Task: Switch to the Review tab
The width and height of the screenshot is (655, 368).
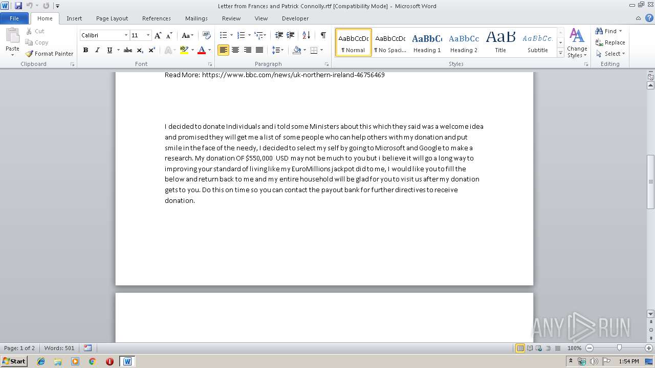Action: click(x=231, y=18)
